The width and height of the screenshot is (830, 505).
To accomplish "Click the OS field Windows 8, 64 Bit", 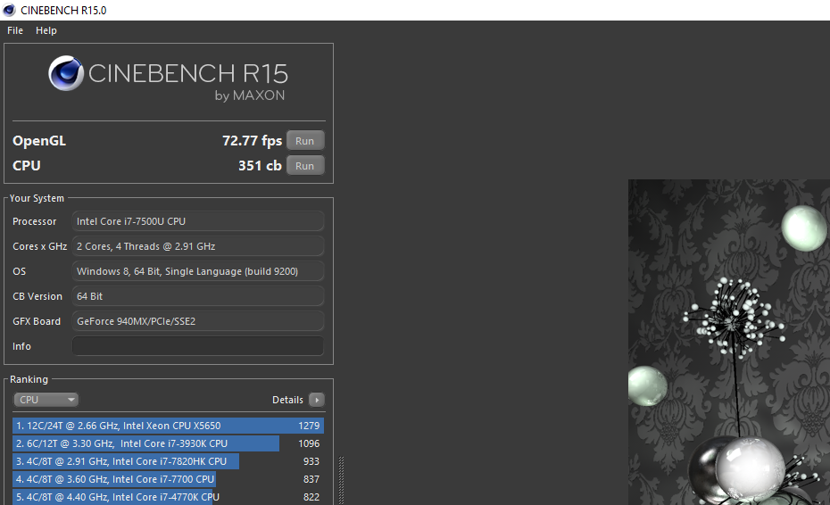I will (197, 271).
